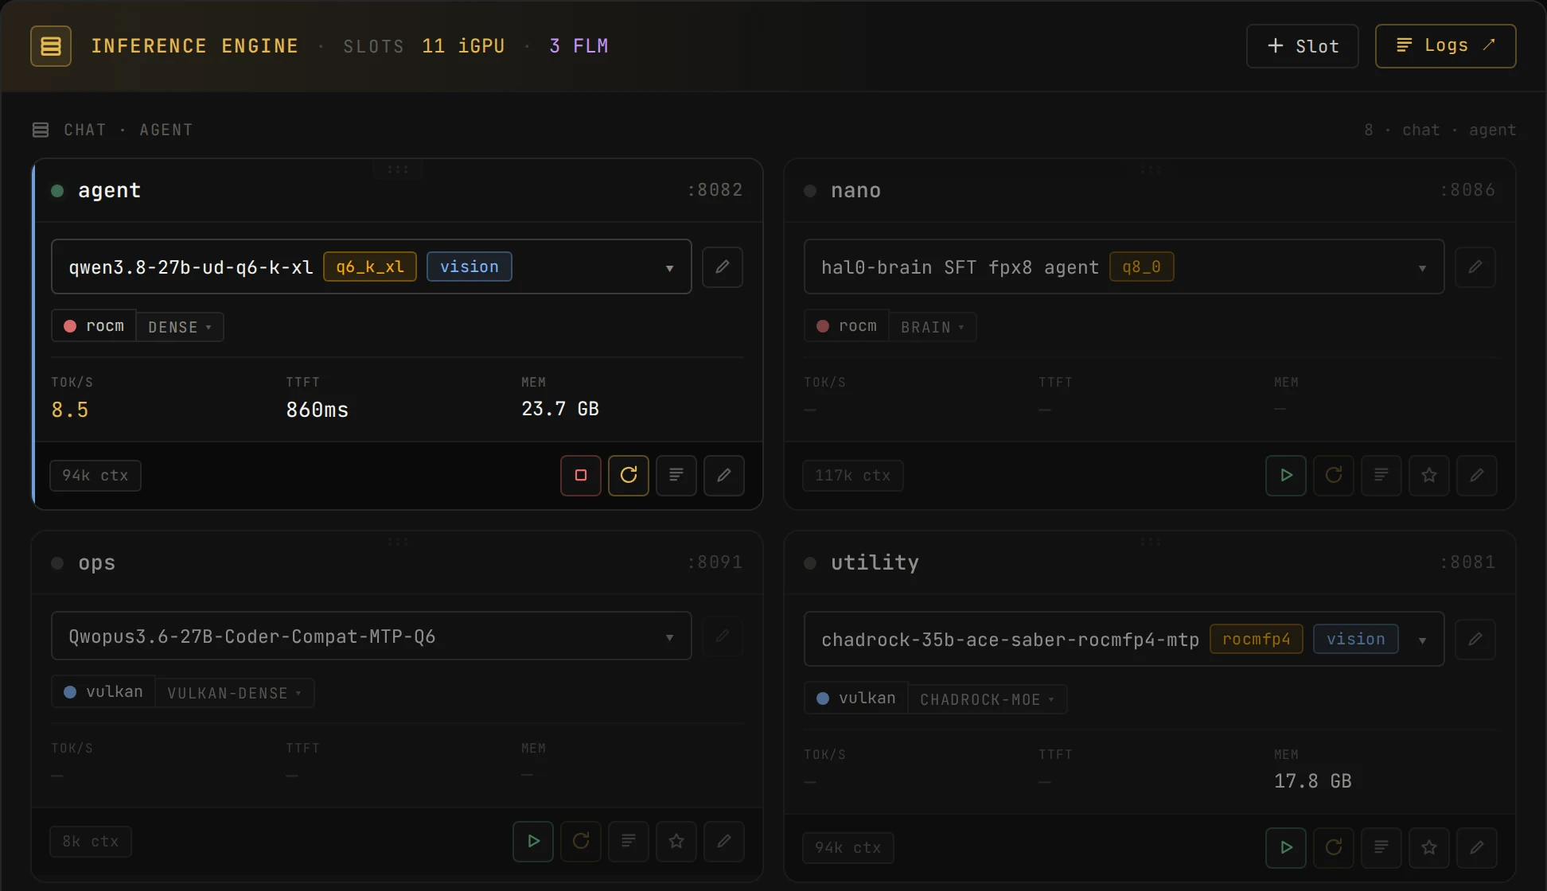Click the CHAT · AGENT section header
Viewport: 1547px width, 891px height.
pos(113,130)
